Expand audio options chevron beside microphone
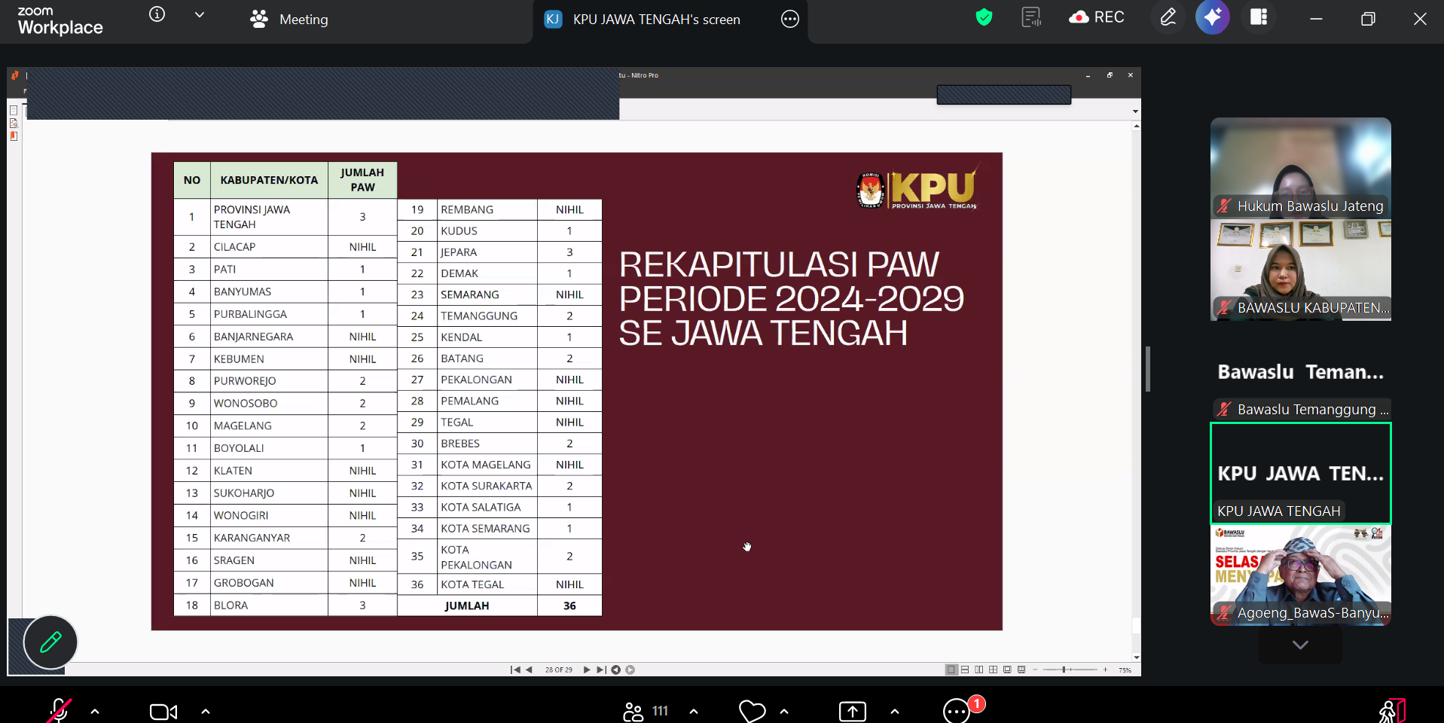 pyautogui.click(x=95, y=711)
